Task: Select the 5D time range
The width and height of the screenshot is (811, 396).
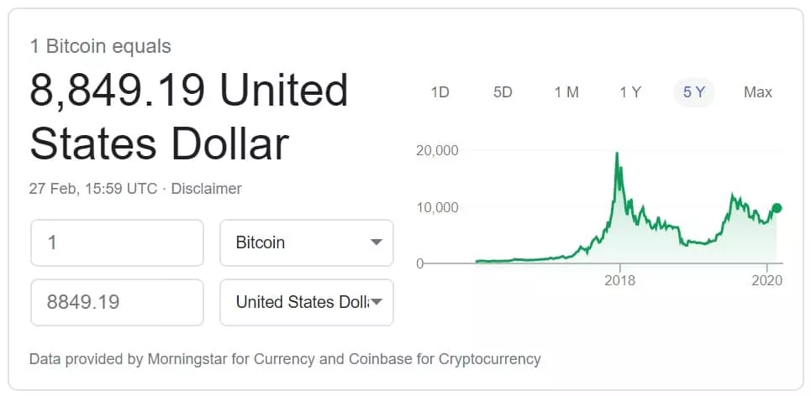Action: (503, 92)
